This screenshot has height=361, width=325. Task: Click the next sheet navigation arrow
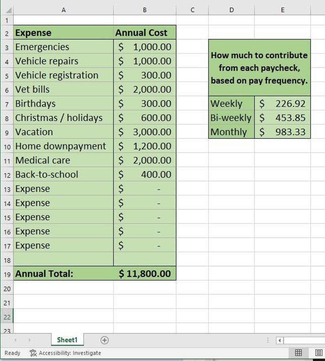(x=30, y=340)
